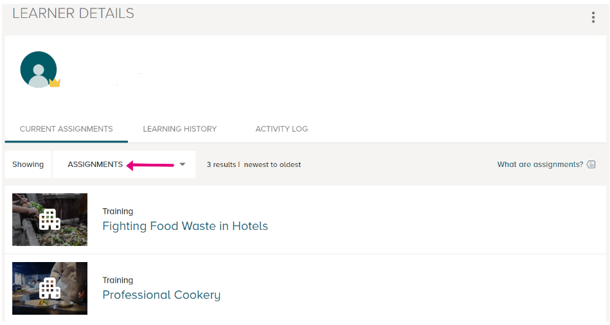Click the Professional Cookery thumbnail image
This screenshot has height=325, width=610.
click(x=49, y=288)
